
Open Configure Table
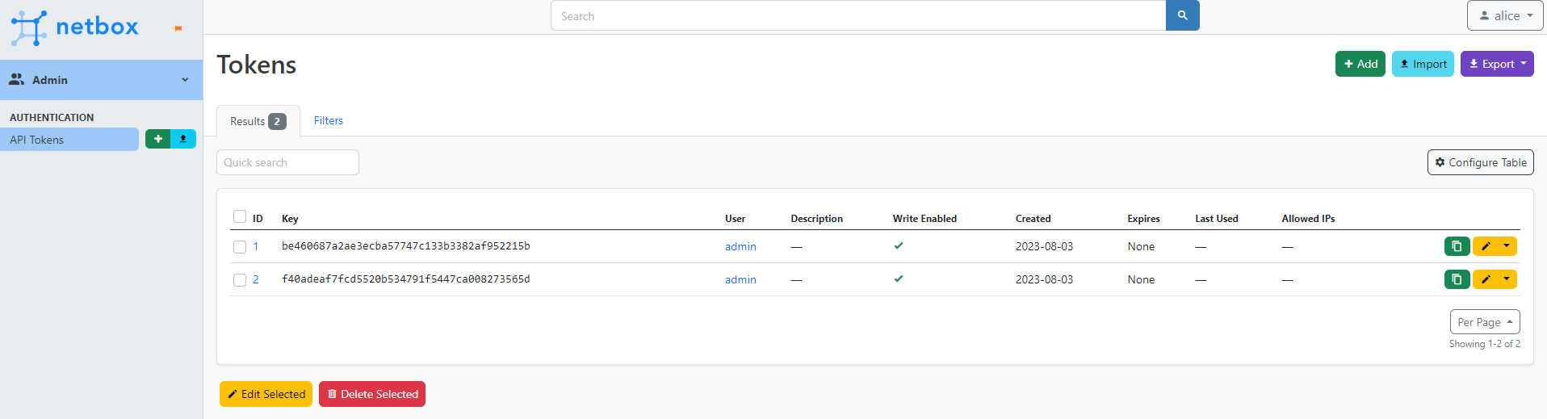pyautogui.click(x=1481, y=162)
